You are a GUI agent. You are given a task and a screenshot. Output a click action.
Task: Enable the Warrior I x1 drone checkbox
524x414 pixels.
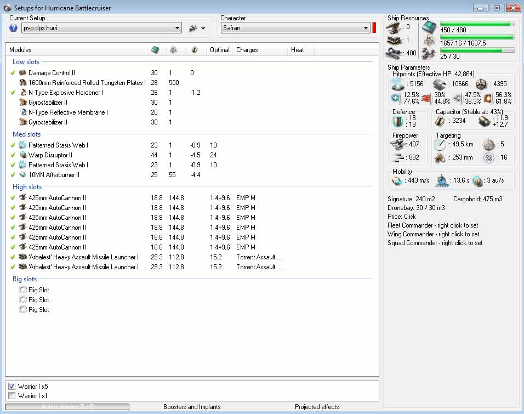(12, 396)
